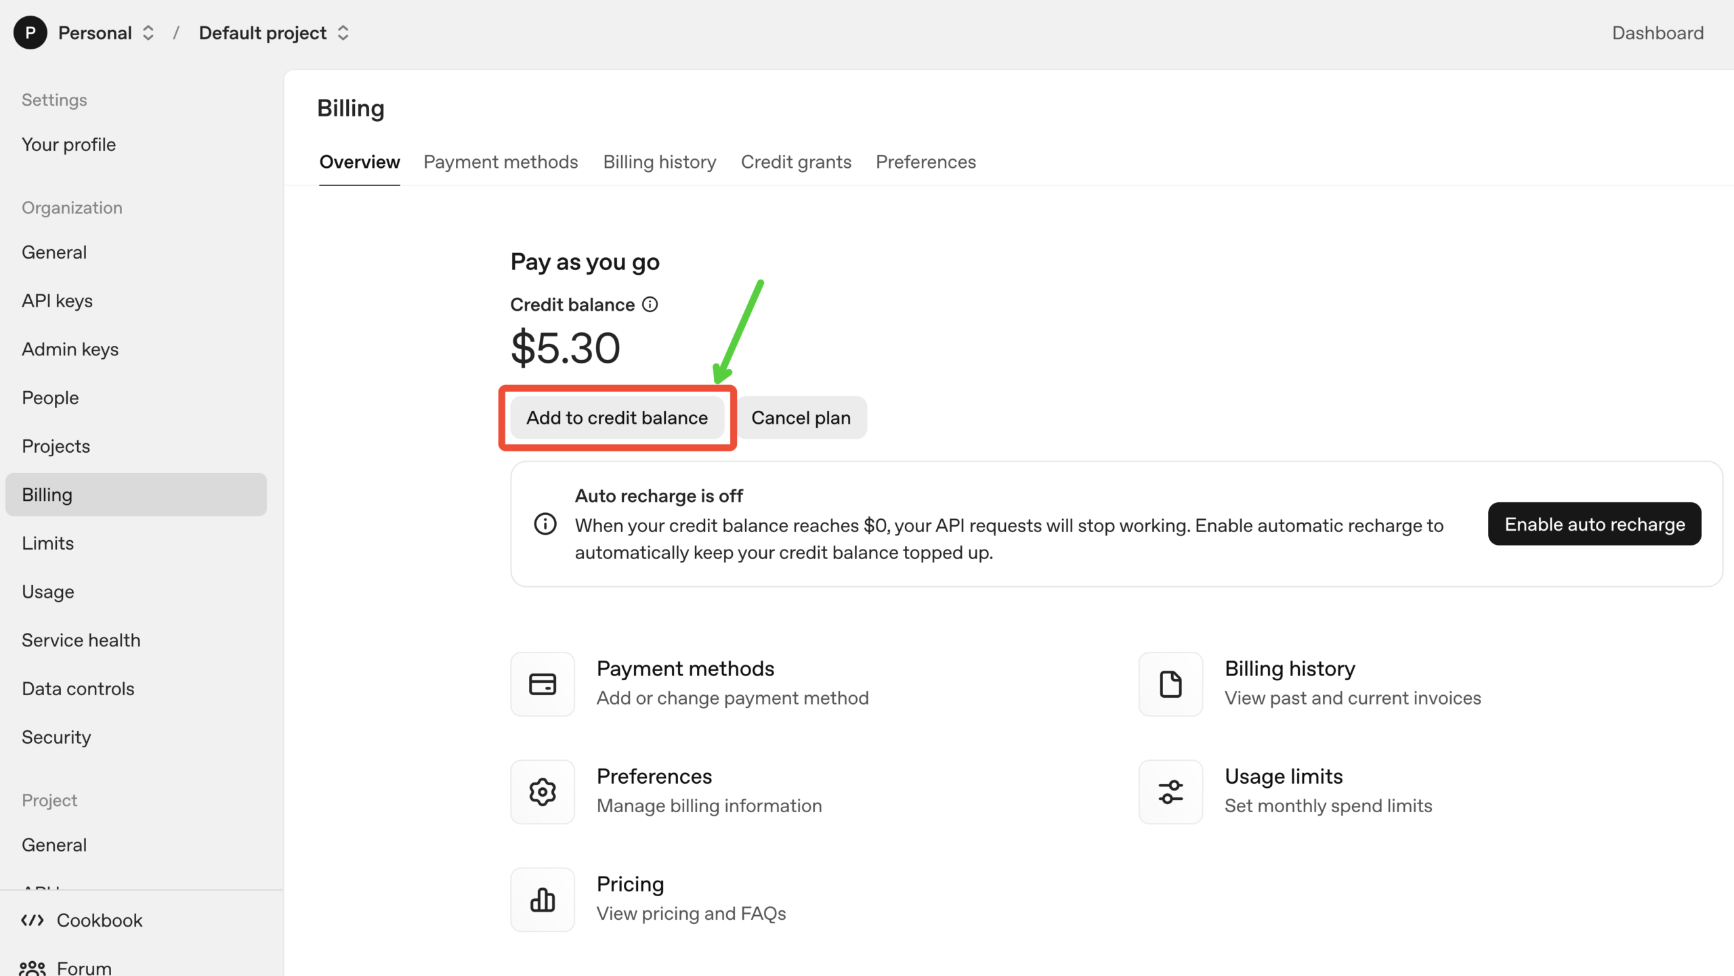Click the Credit balance info icon

pos(650,305)
